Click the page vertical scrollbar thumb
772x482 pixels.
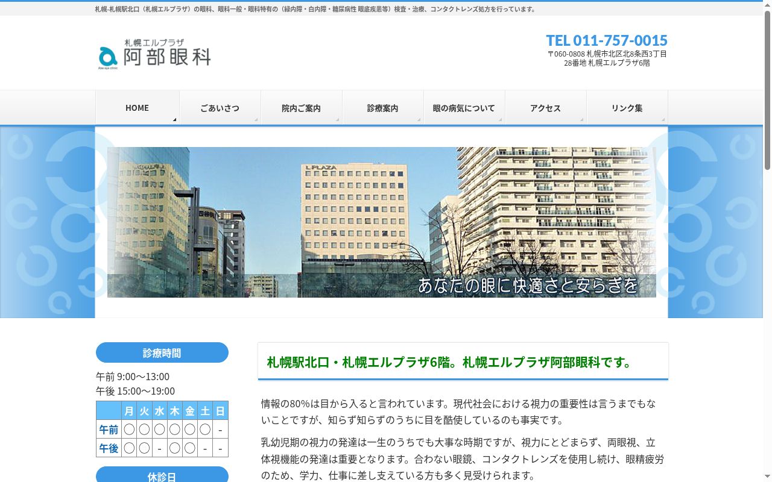[x=767, y=89]
